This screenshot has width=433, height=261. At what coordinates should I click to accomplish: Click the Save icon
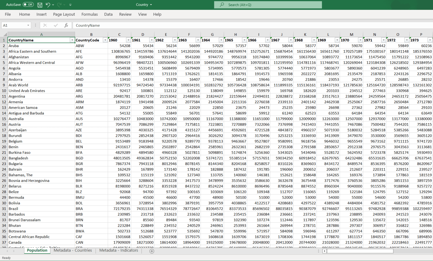click(x=39, y=5)
